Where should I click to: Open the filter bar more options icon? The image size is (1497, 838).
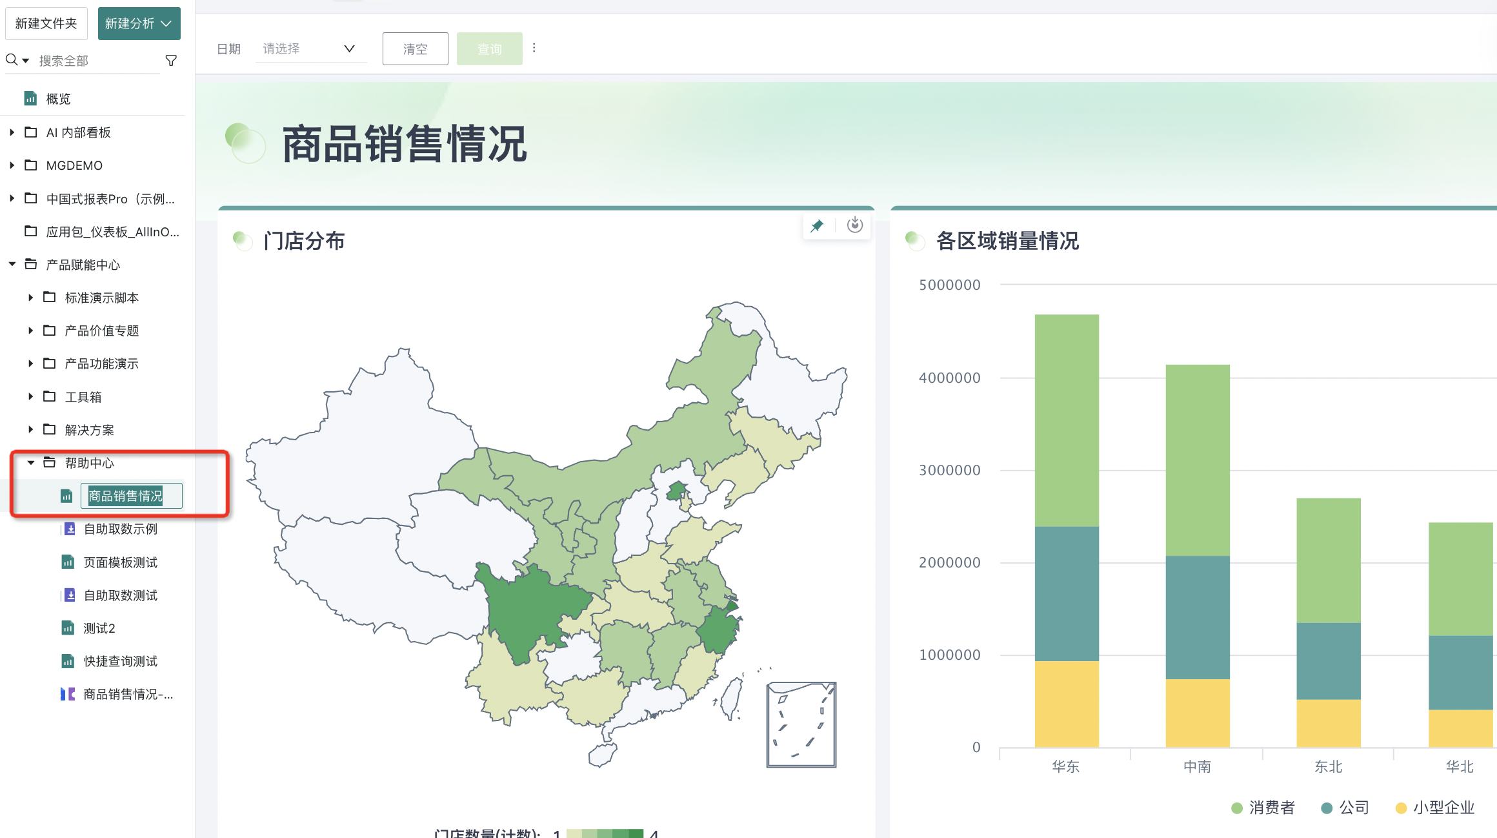tap(534, 48)
